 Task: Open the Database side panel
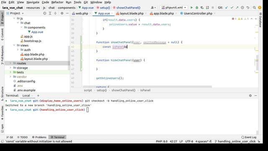260,20
